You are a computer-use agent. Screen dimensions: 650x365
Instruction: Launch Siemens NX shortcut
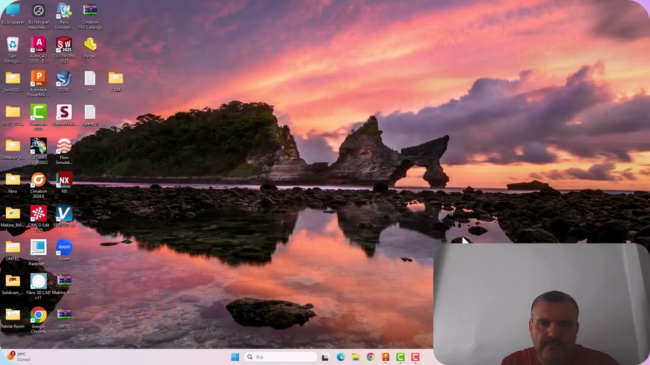64,182
